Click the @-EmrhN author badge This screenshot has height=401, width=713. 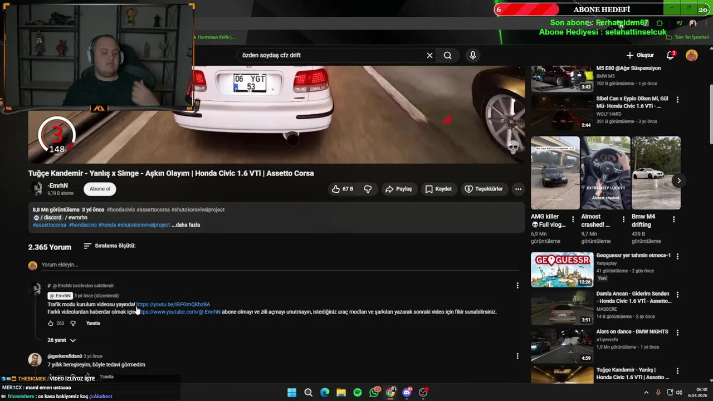60,296
